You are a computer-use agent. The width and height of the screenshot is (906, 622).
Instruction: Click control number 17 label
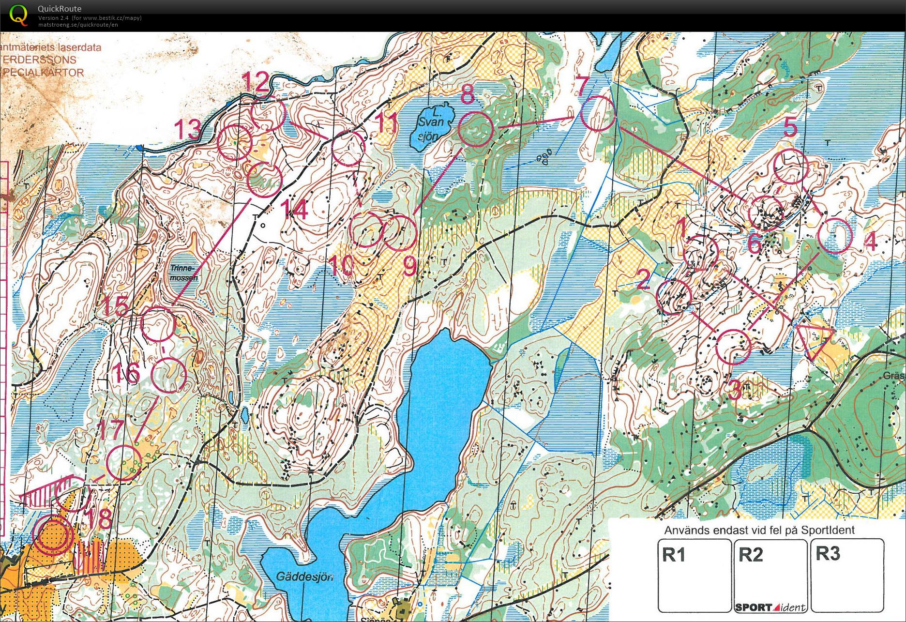click(x=111, y=430)
